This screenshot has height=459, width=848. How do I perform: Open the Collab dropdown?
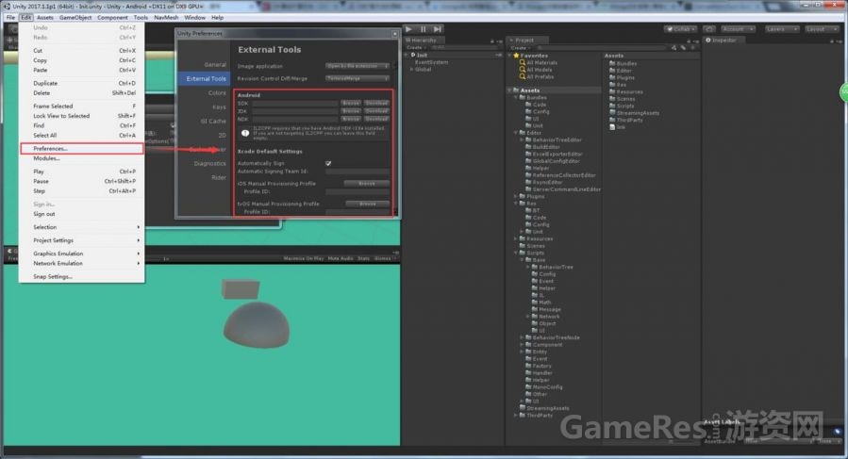pyautogui.click(x=680, y=29)
